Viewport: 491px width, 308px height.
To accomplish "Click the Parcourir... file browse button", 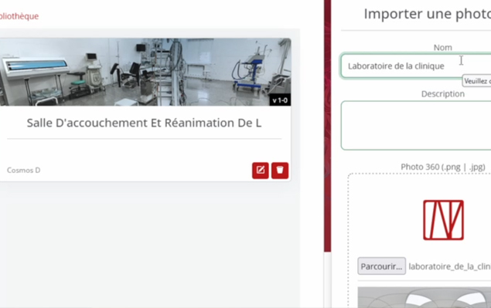I will tap(382, 266).
